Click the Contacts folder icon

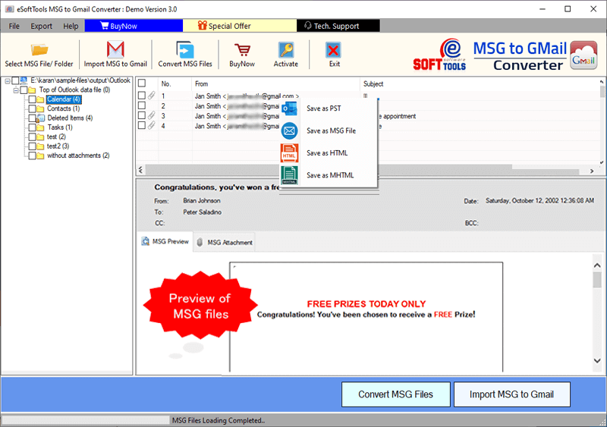[40, 108]
